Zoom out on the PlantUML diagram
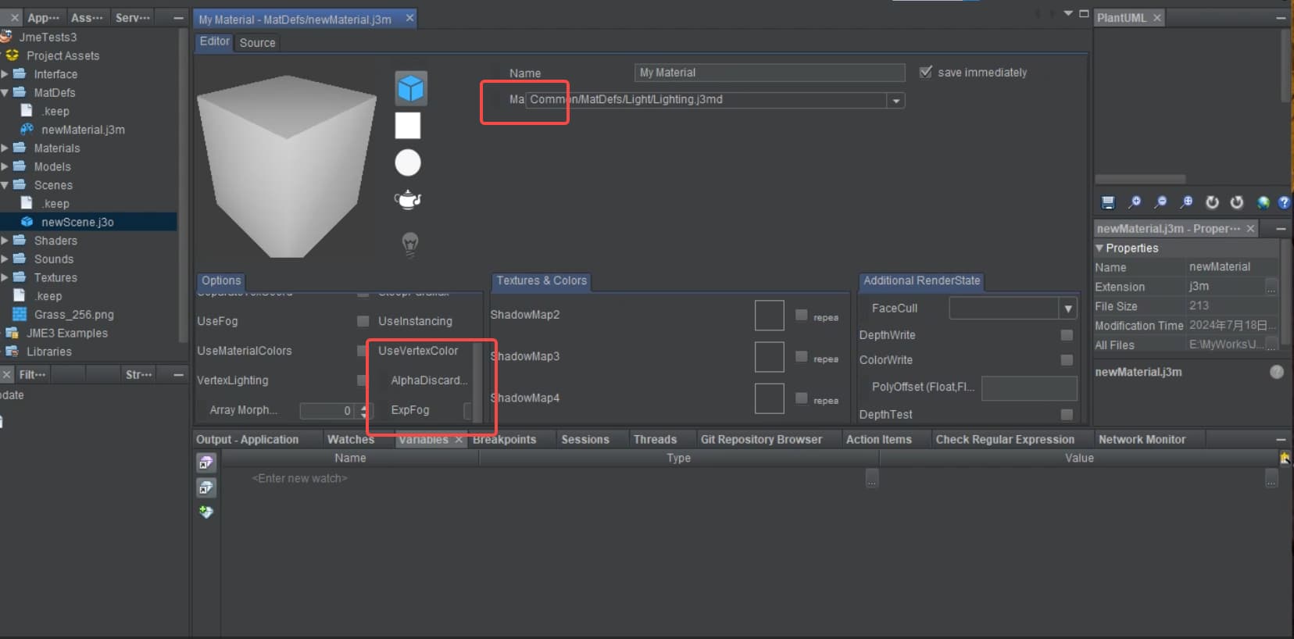 click(1160, 202)
